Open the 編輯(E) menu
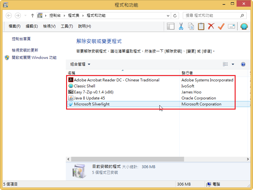Viewport: 253px width, 190px height. coord(32,26)
